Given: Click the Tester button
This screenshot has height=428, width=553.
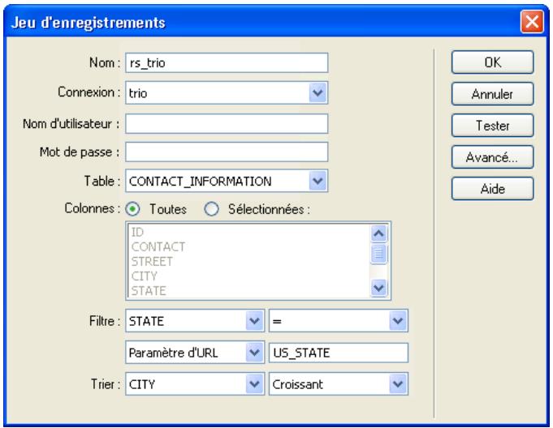Looking at the screenshot, I should coord(492,126).
